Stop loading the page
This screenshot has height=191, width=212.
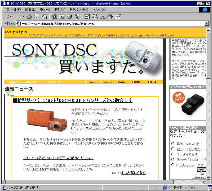click(29, 17)
